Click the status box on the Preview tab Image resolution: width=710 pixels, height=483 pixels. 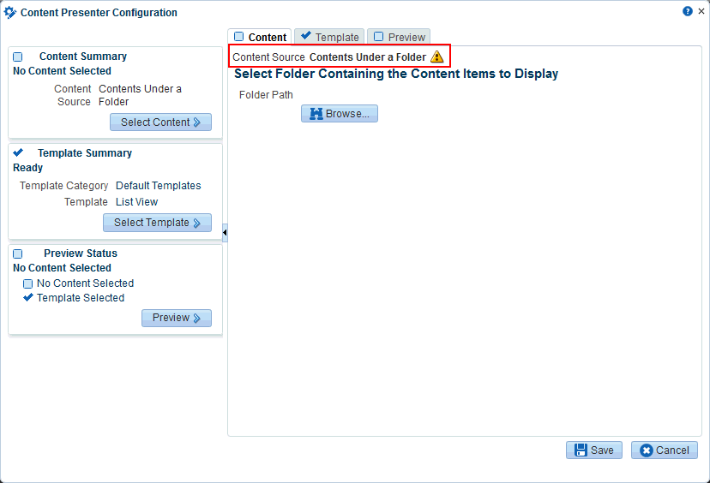tap(378, 37)
